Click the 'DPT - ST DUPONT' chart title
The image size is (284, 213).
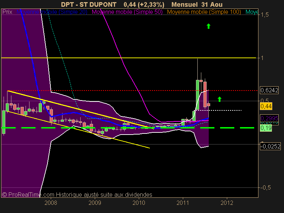(89, 5)
